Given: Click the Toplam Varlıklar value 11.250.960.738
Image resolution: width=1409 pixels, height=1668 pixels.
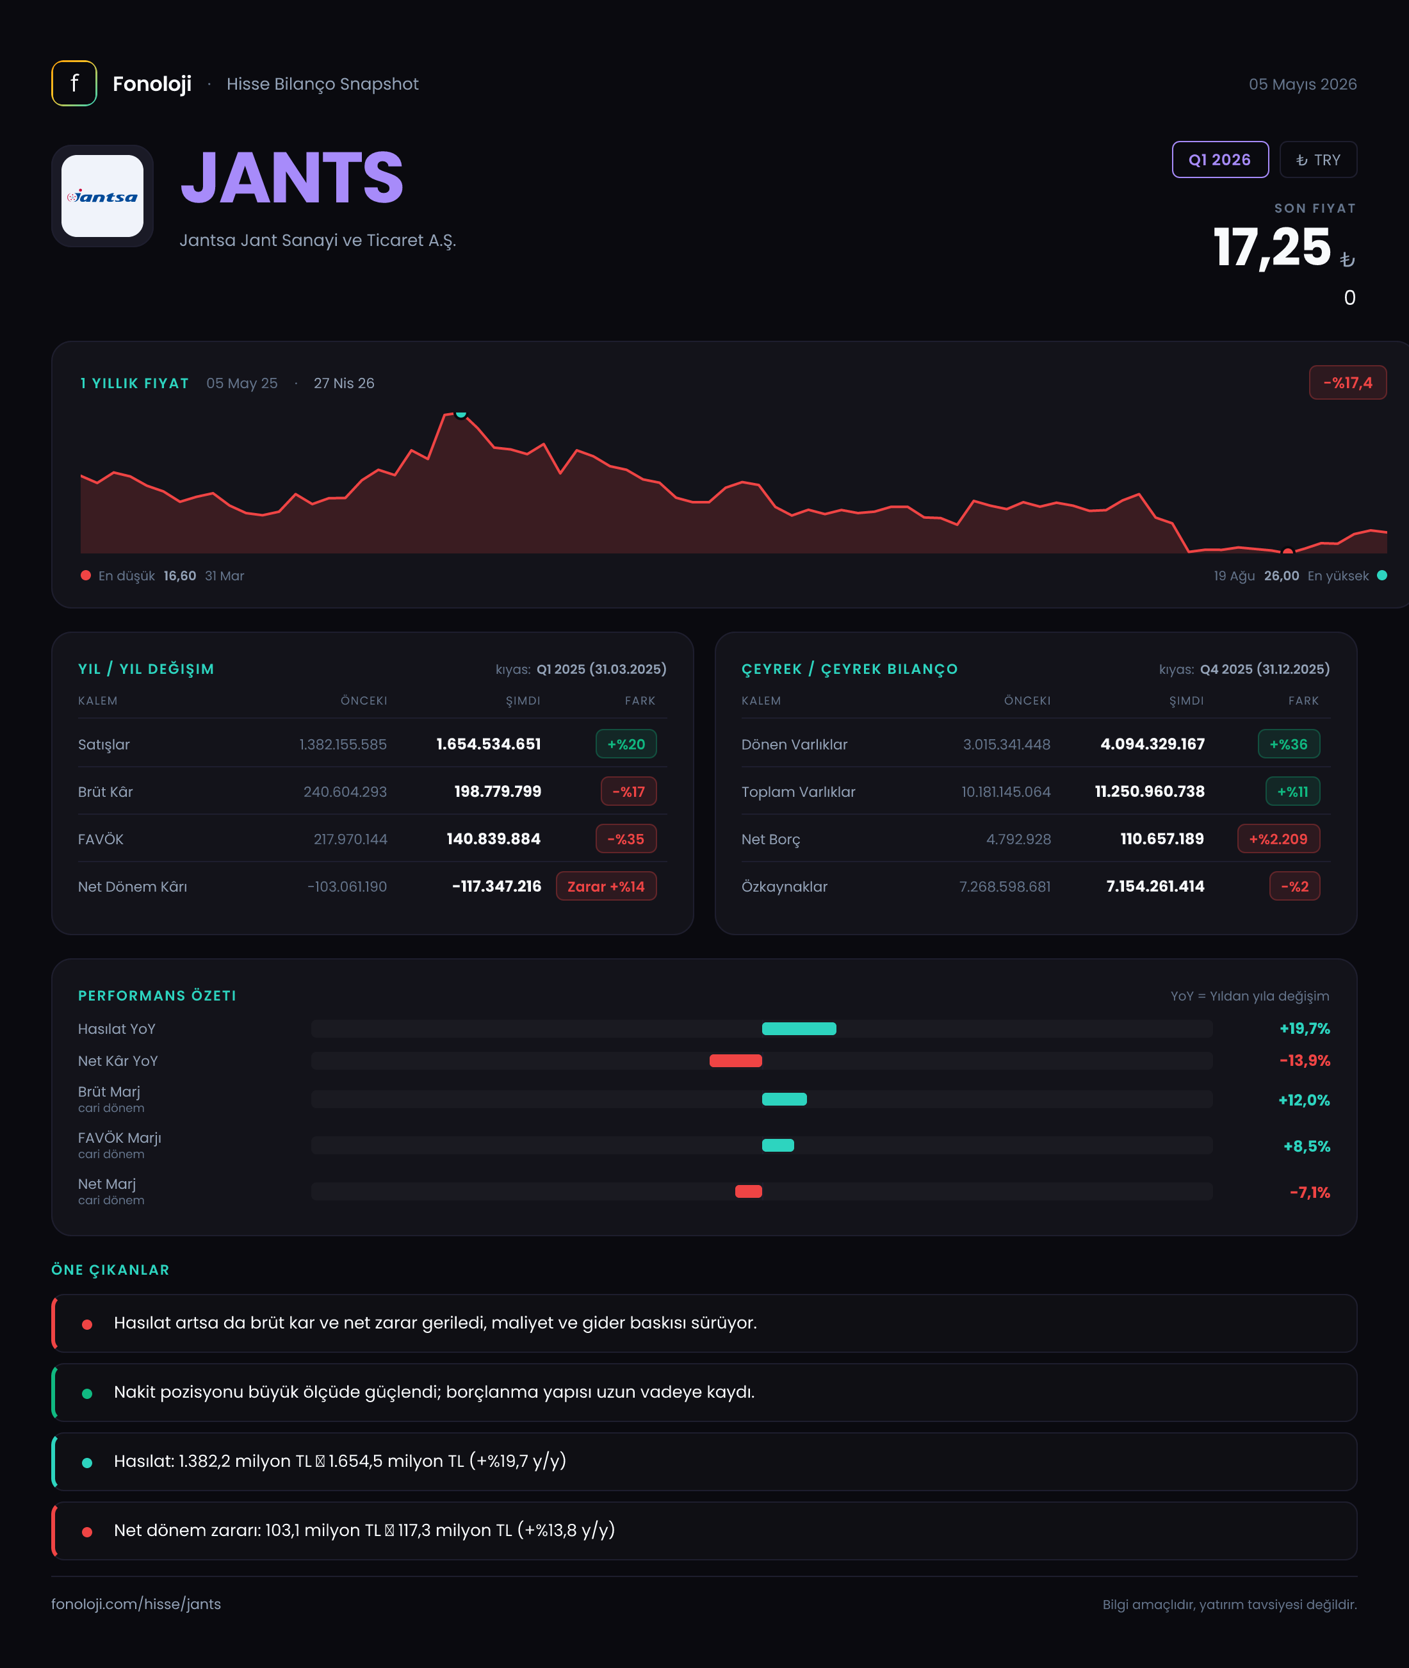Looking at the screenshot, I should pos(1150,791).
